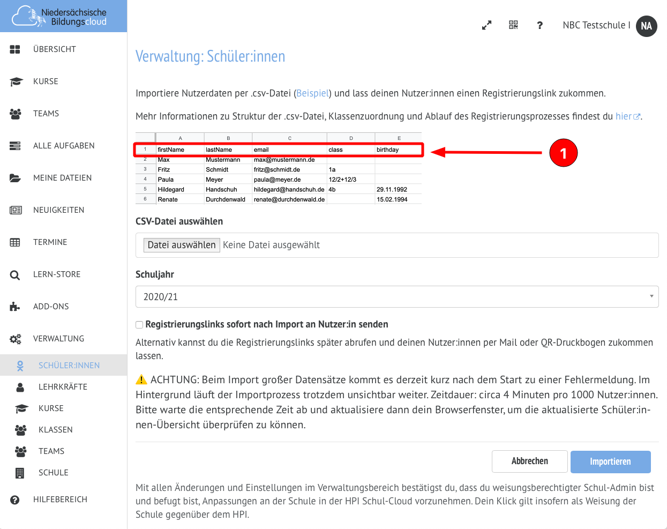Click the Abbrechen button
Screen dimensions: 667x529
tap(529, 461)
